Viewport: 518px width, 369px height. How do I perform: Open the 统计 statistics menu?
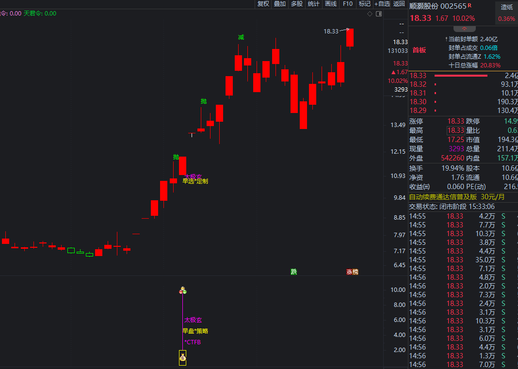point(314,4)
